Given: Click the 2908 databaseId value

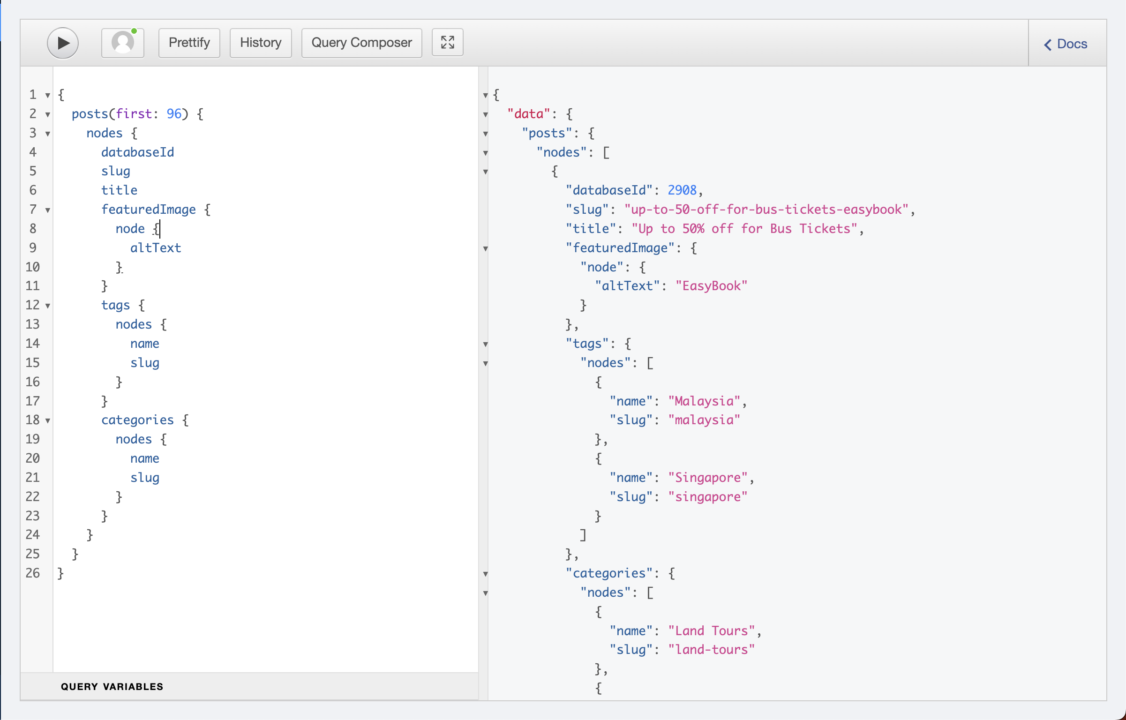Looking at the screenshot, I should tap(682, 190).
